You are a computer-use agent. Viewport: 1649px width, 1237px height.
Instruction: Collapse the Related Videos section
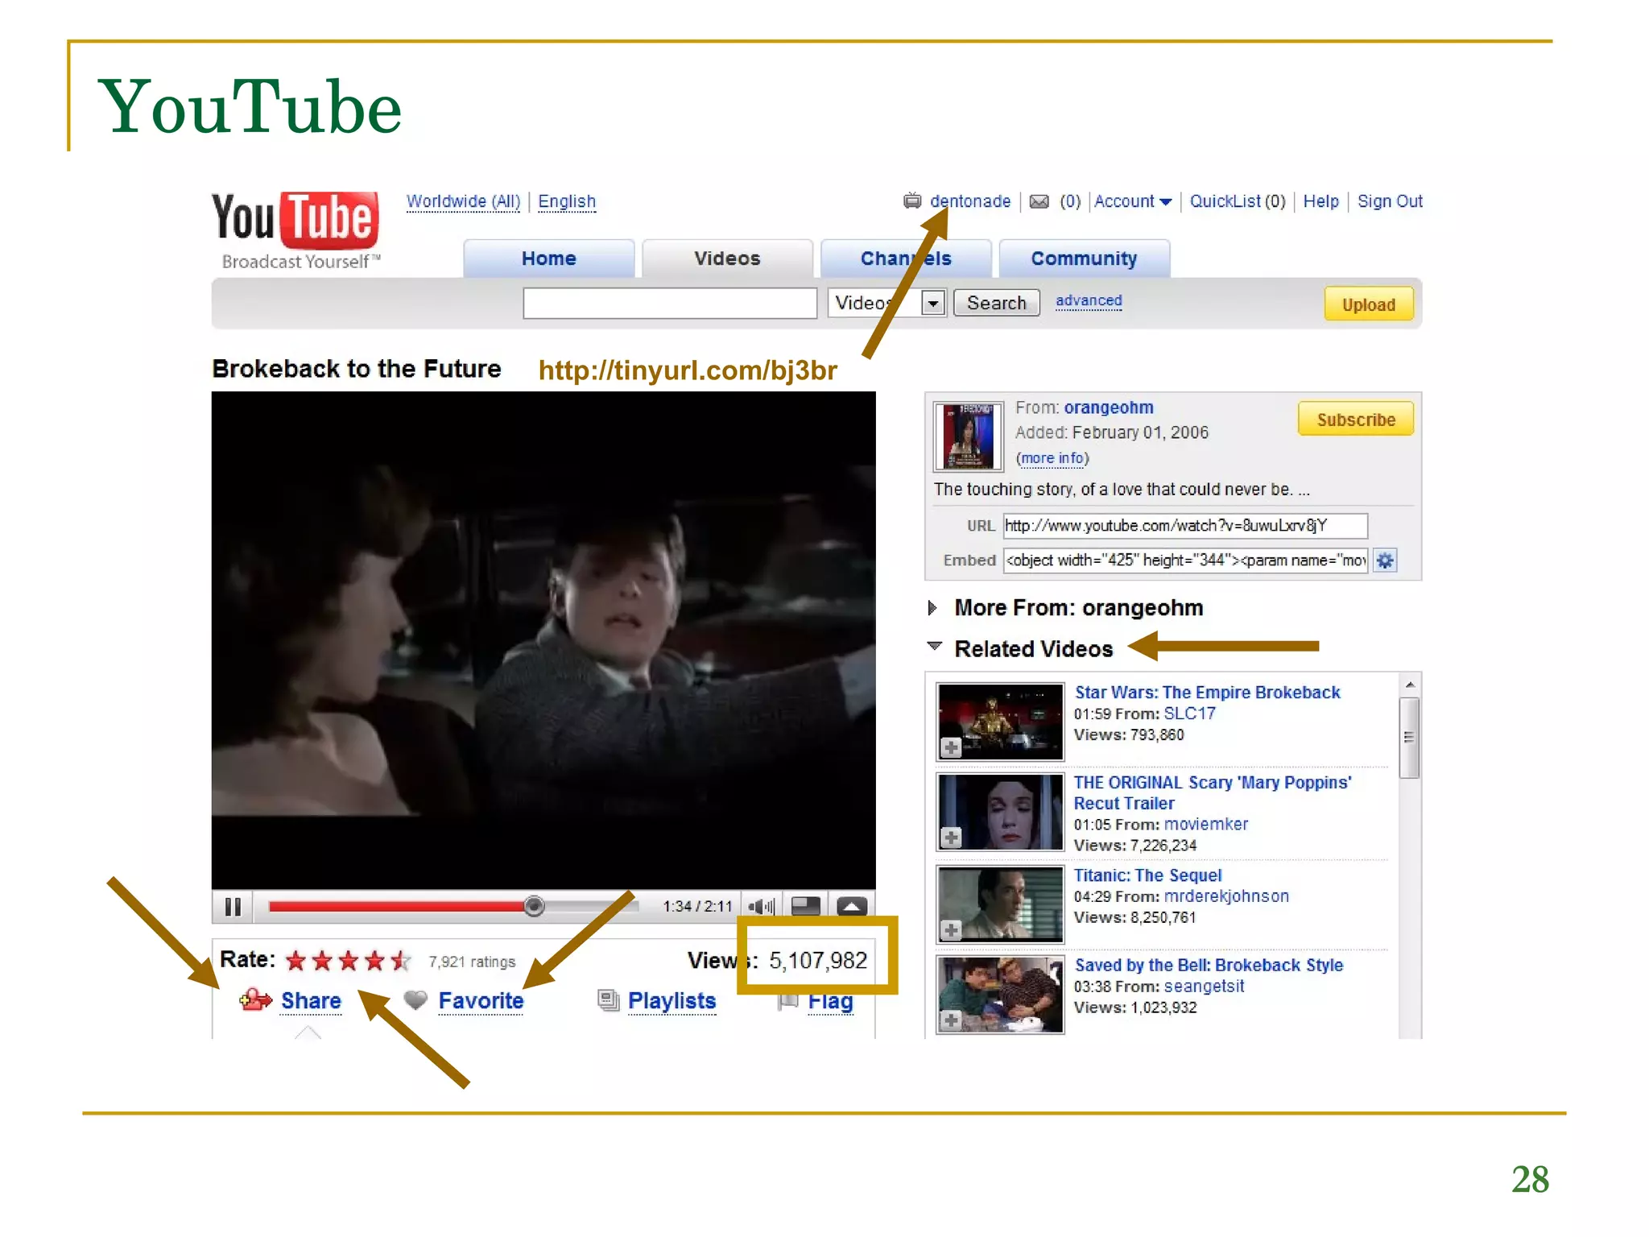click(x=935, y=646)
